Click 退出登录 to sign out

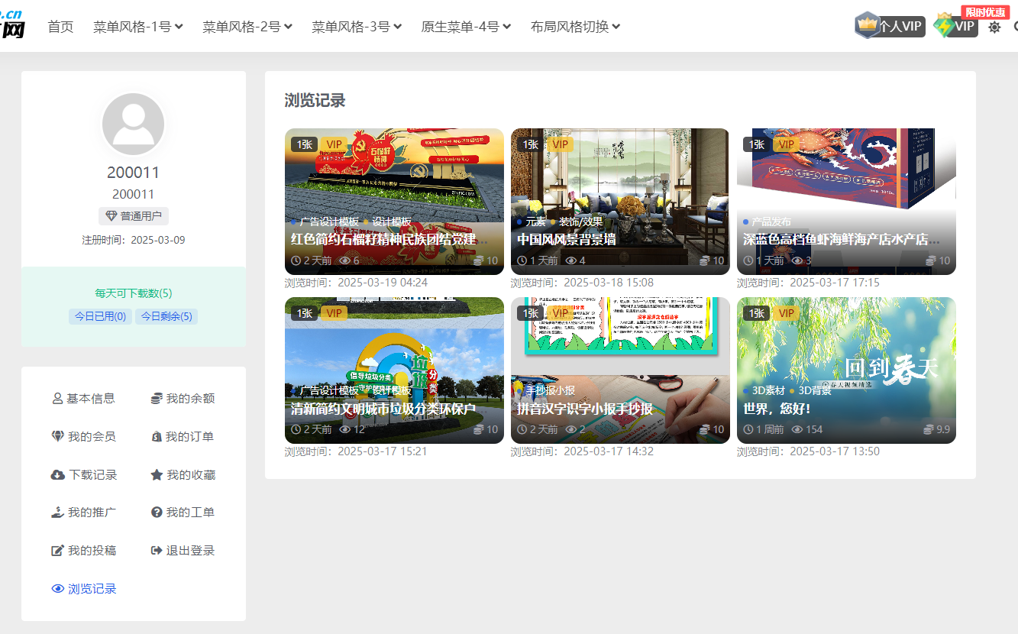coord(183,550)
